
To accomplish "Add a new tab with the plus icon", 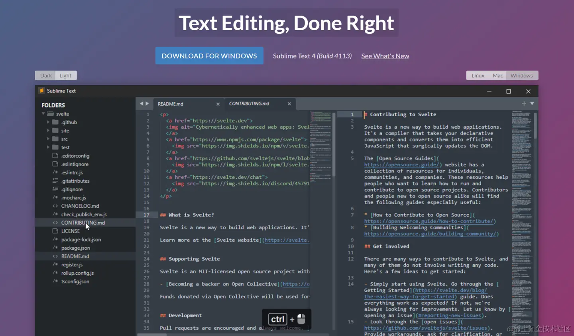I will [524, 104].
